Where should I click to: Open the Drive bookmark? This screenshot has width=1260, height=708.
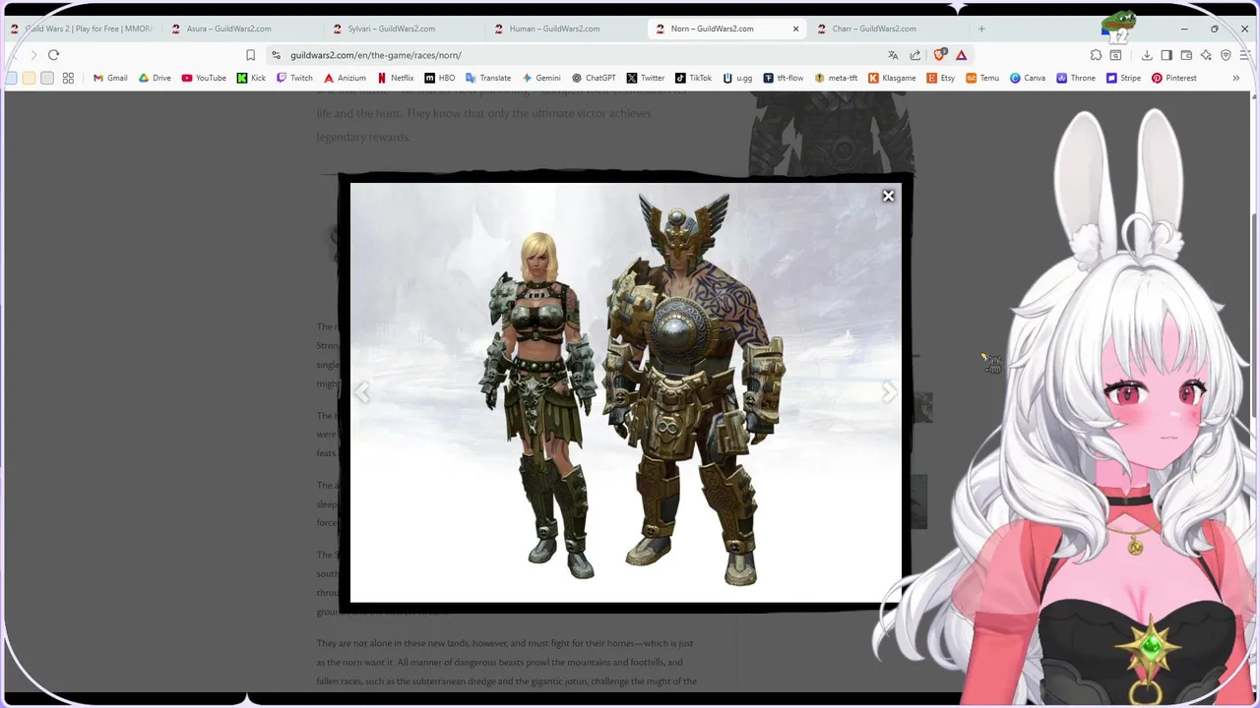click(155, 78)
